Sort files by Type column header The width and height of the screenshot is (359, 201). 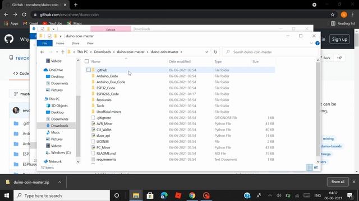coord(218,61)
